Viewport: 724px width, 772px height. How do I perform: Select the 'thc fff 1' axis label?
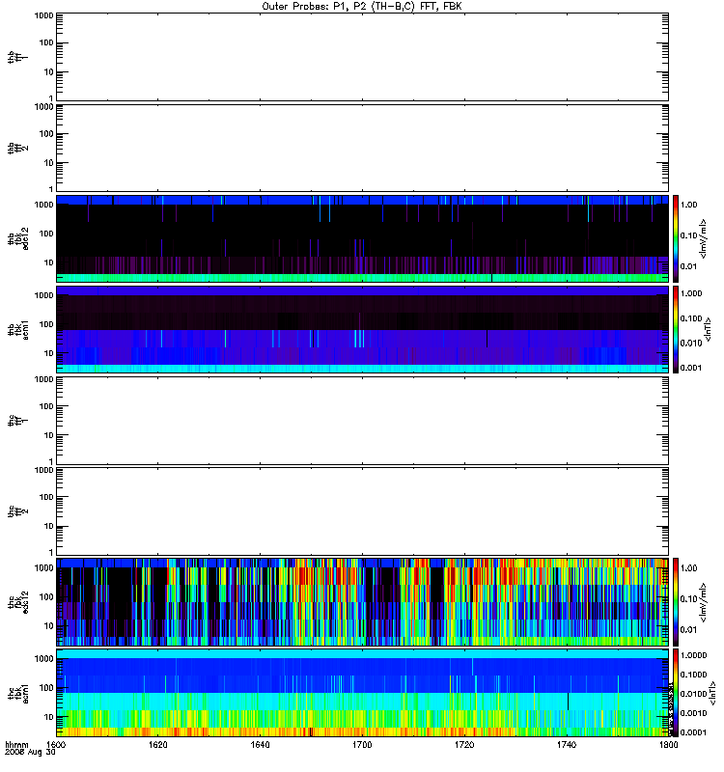tap(18, 420)
